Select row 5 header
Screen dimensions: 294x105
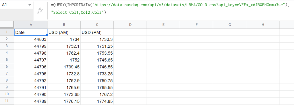[x=7, y=60]
